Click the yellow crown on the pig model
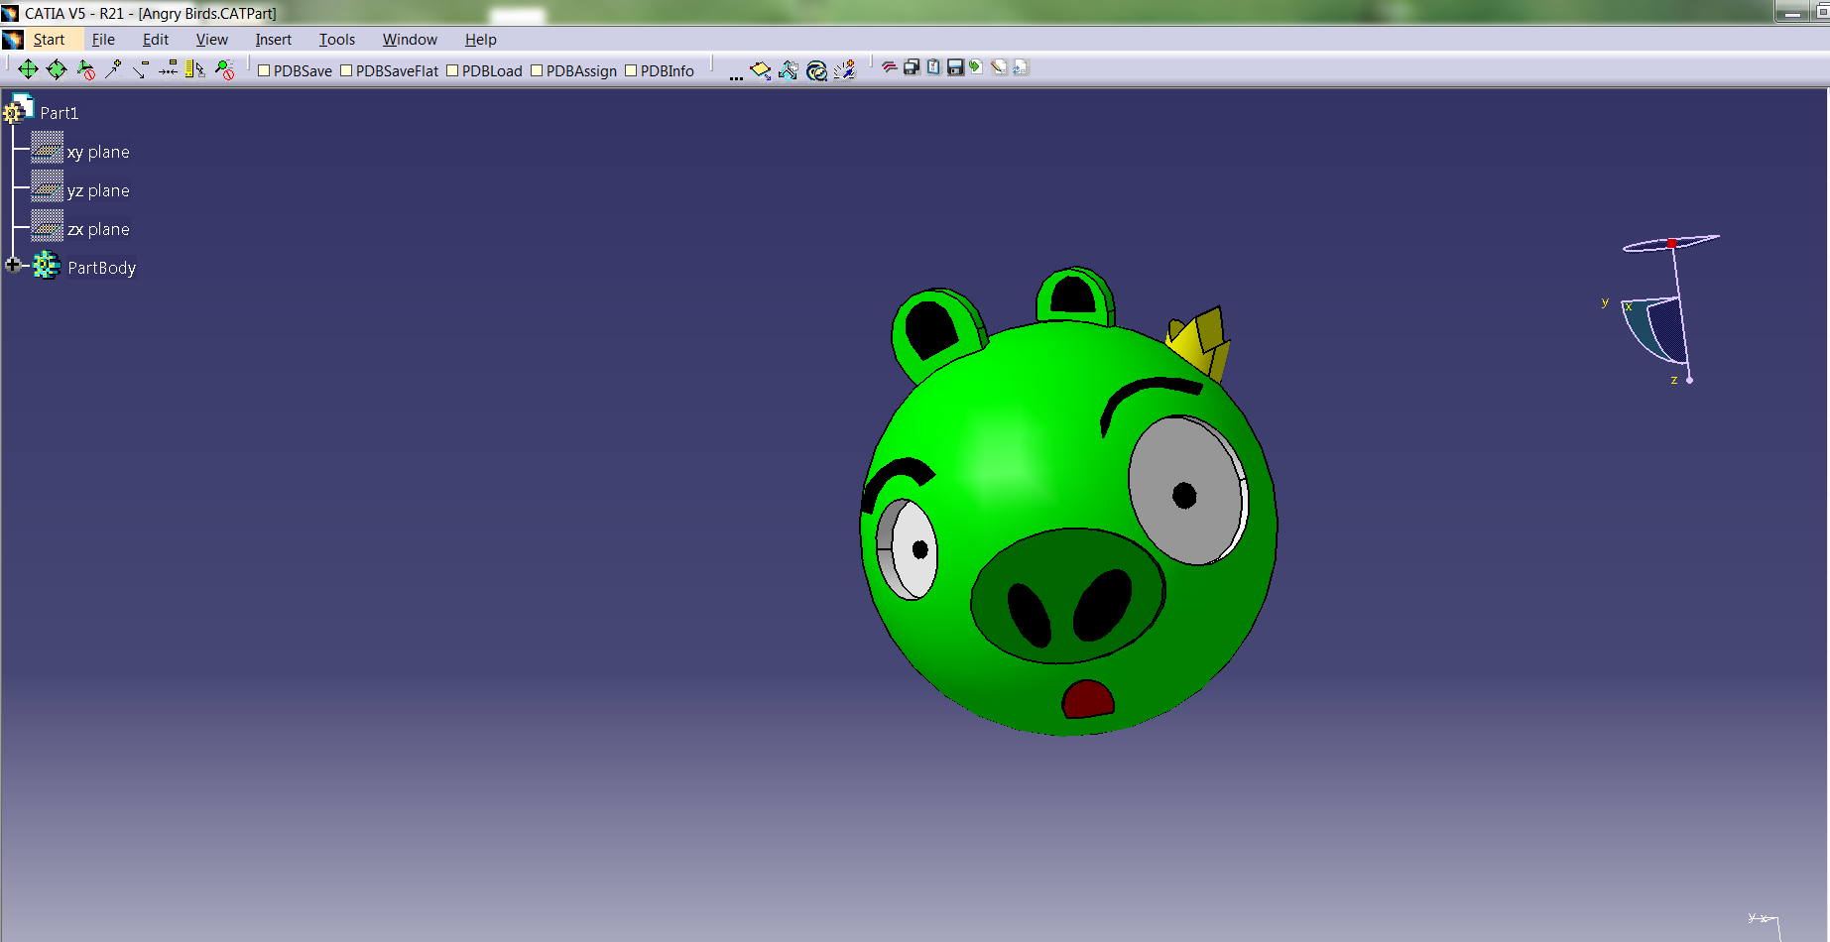1830x942 pixels. pos(1200,343)
